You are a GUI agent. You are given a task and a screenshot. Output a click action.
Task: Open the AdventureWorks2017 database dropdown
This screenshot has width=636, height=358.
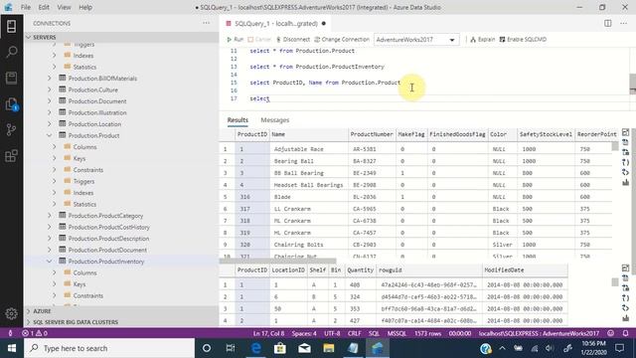click(x=416, y=40)
